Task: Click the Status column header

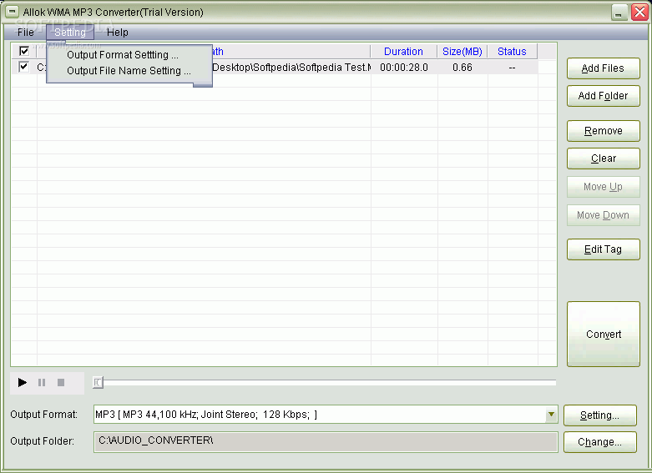Action: 512,52
